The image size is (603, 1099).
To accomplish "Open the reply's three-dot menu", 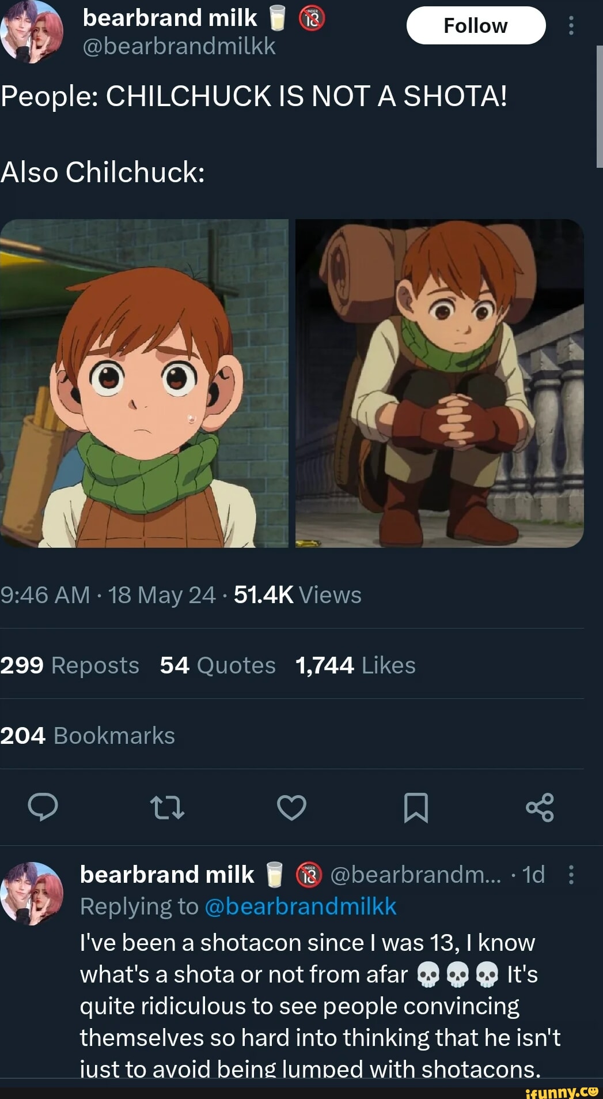I will click(571, 875).
